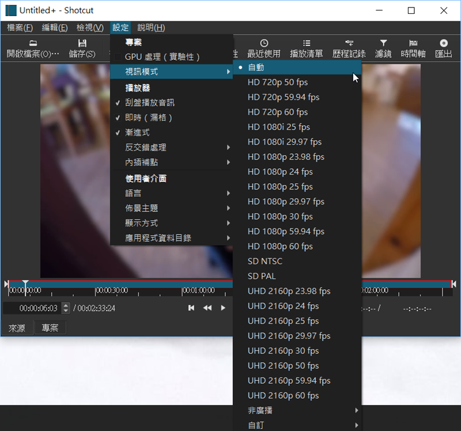
Task: Click the 匯出 export icon
Action: point(443,43)
